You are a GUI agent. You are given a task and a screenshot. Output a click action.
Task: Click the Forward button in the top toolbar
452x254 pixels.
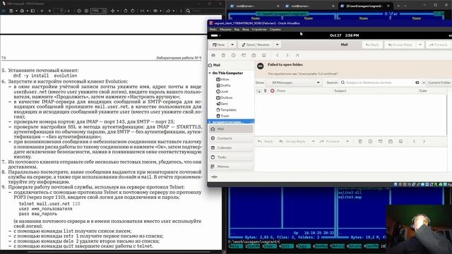[x=438, y=44]
